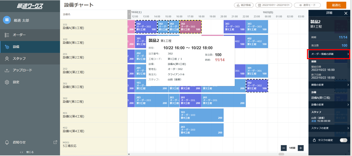Toggle the タスクの固定 switch

point(343,140)
